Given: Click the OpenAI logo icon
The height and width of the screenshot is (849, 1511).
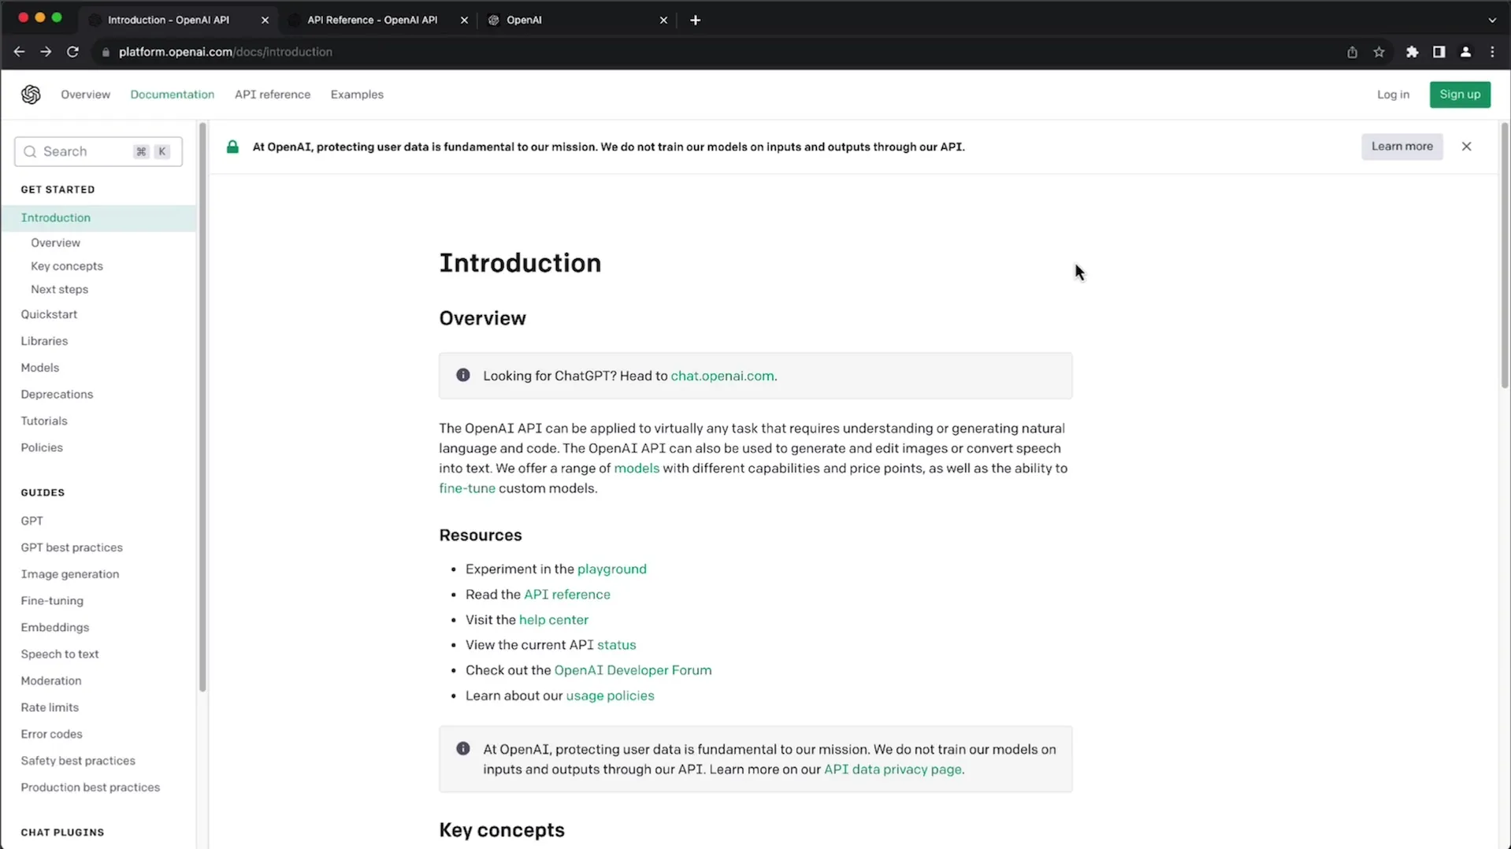Looking at the screenshot, I should click(31, 95).
